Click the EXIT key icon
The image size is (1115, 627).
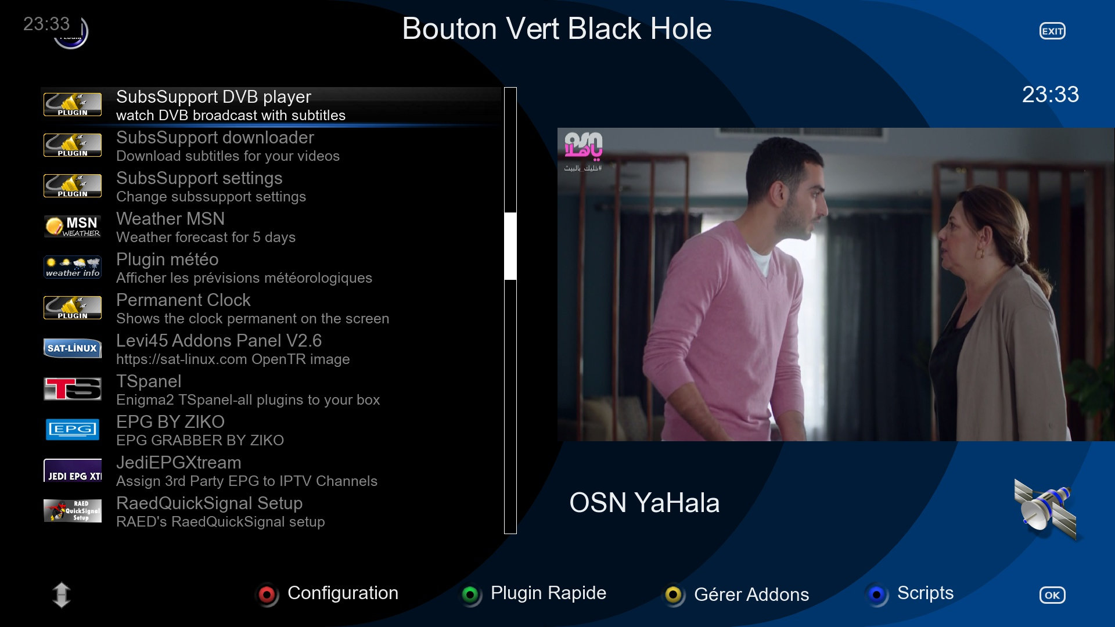point(1052,31)
